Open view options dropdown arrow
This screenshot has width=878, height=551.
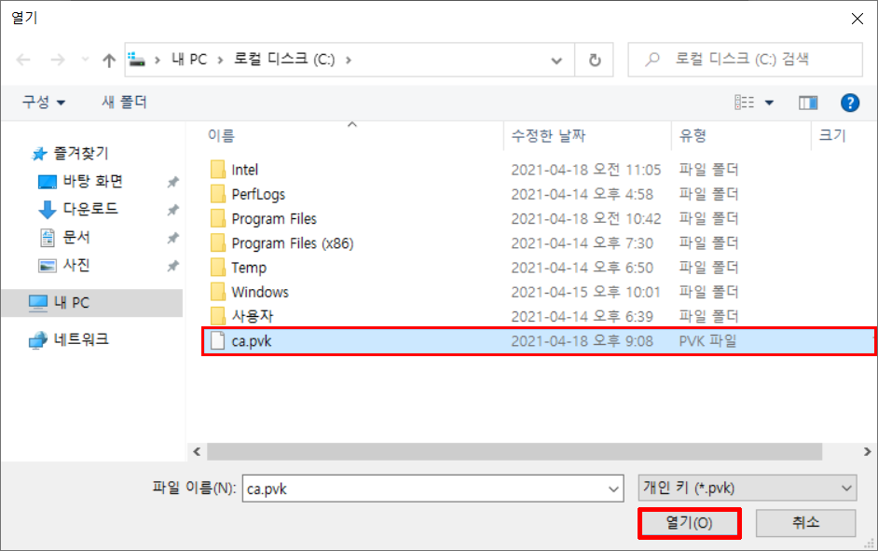click(769, 103)
